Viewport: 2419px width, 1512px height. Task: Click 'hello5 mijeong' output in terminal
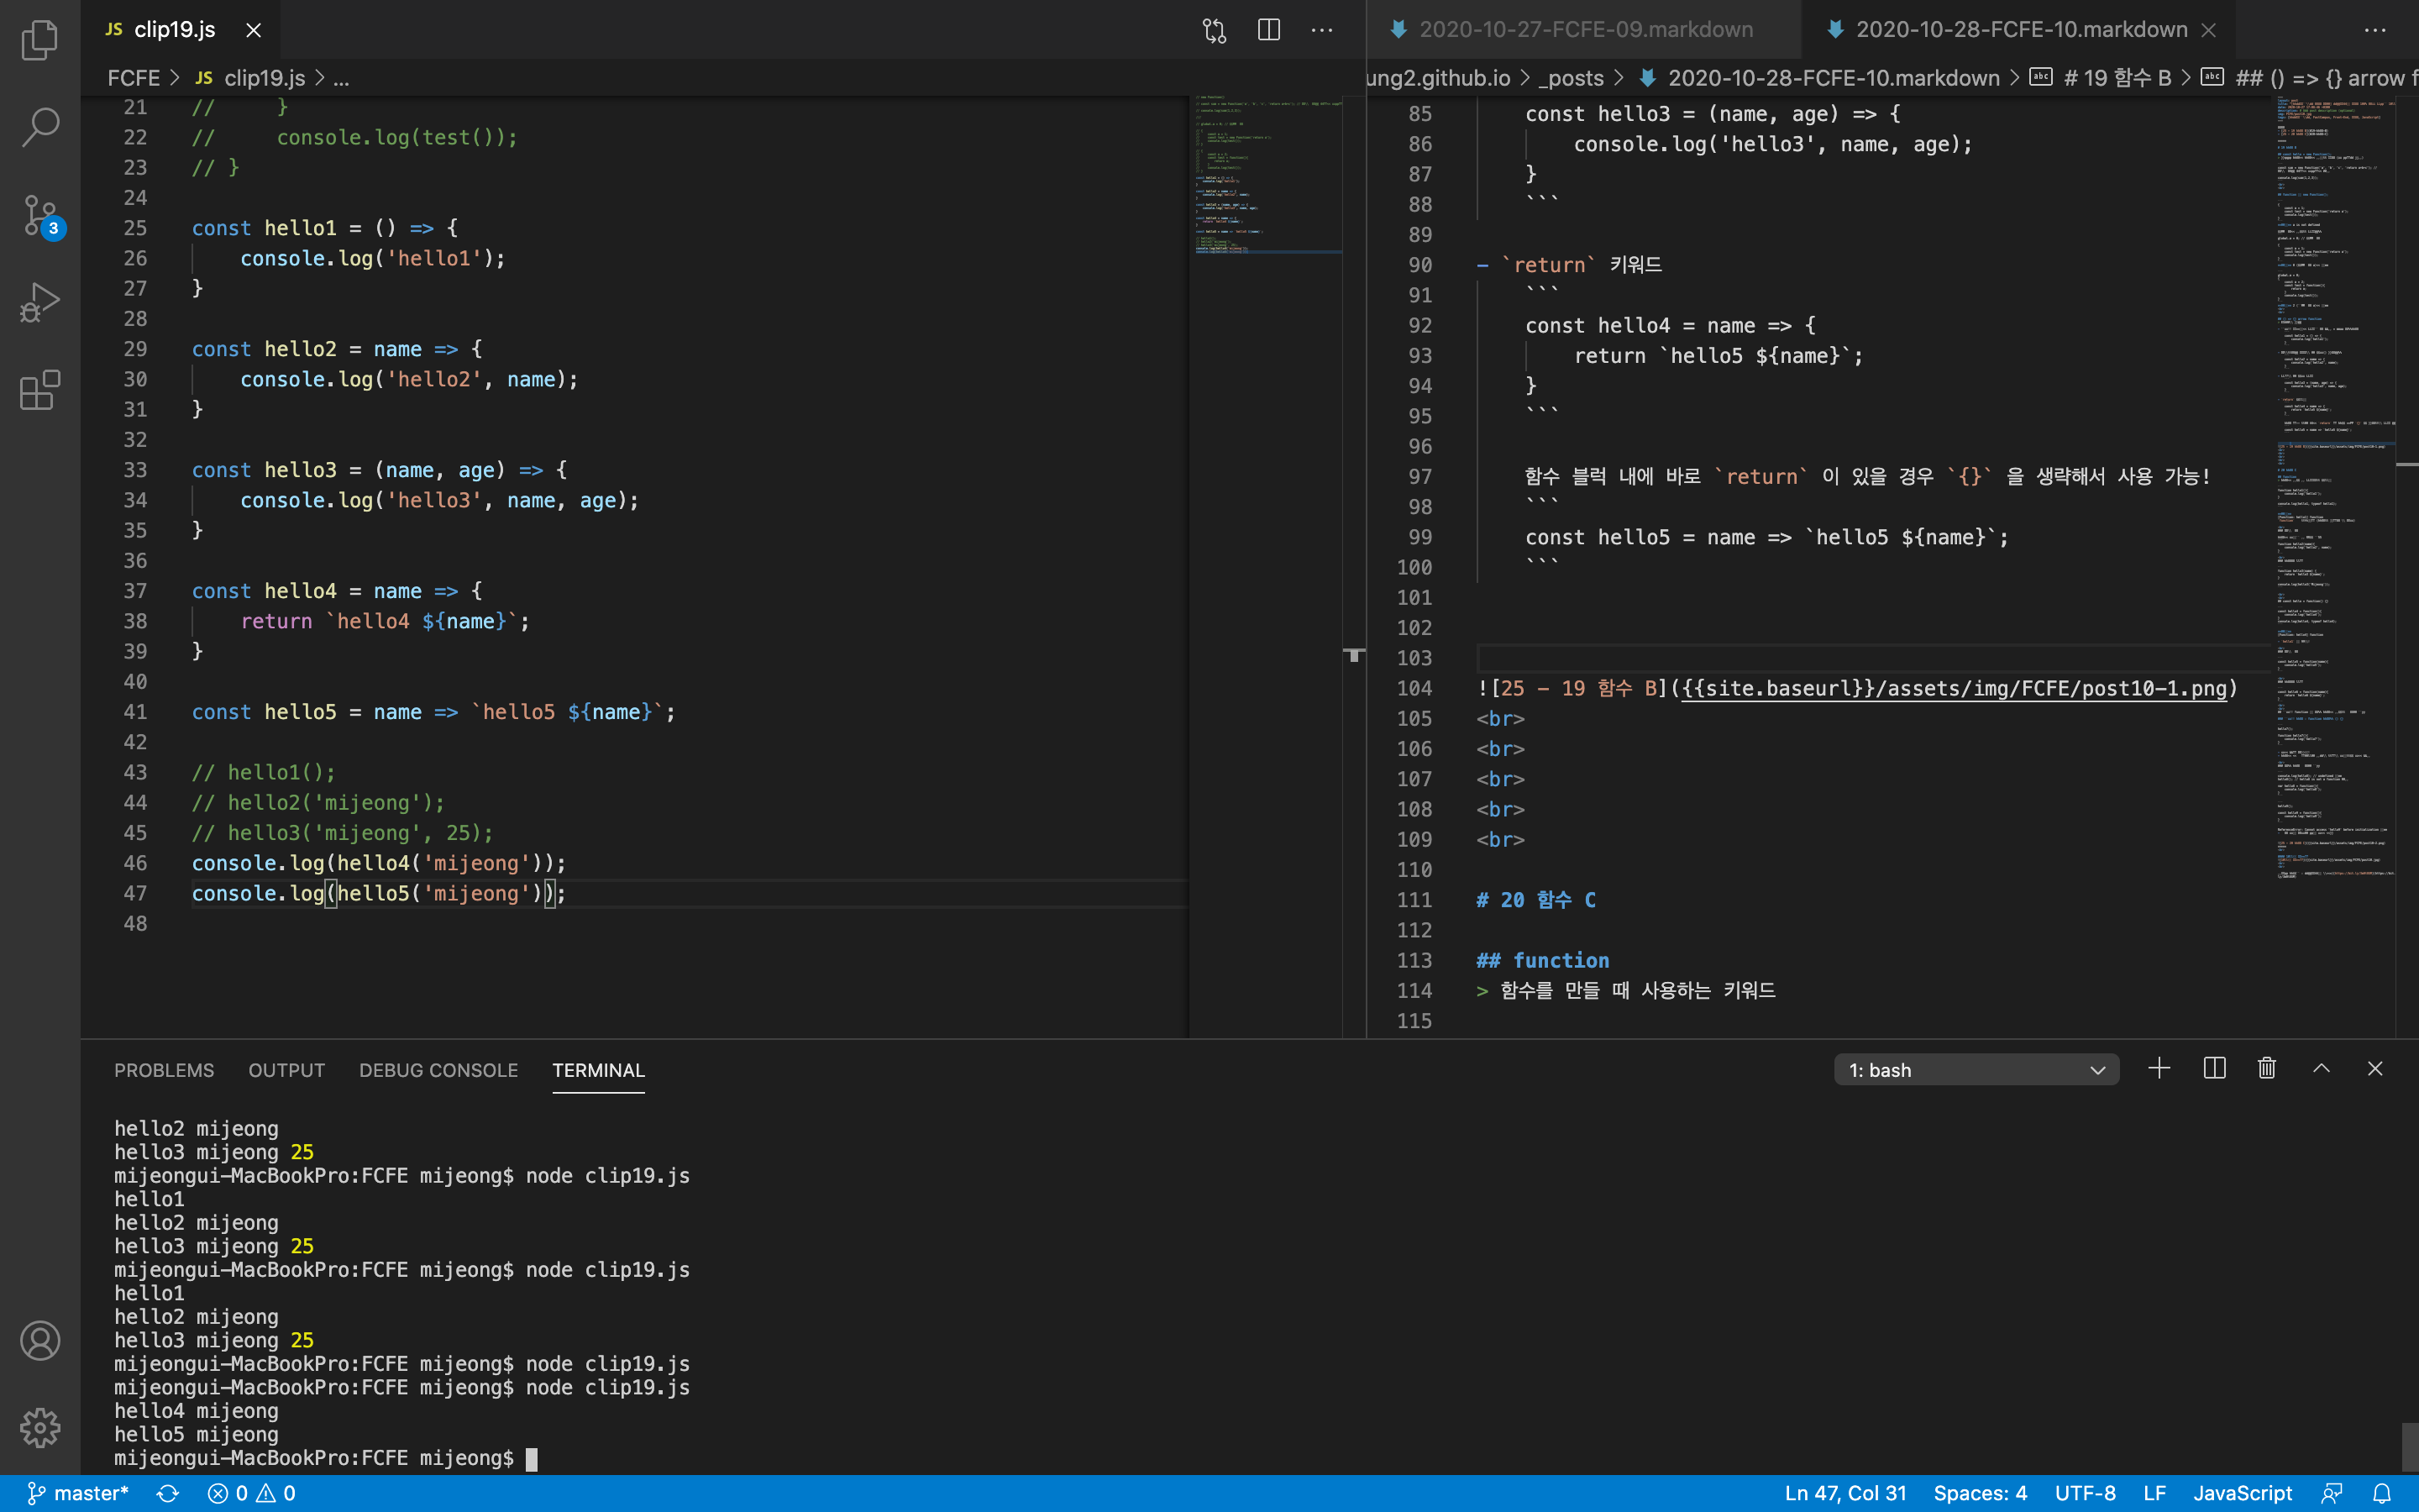[x=196, y=1434]
